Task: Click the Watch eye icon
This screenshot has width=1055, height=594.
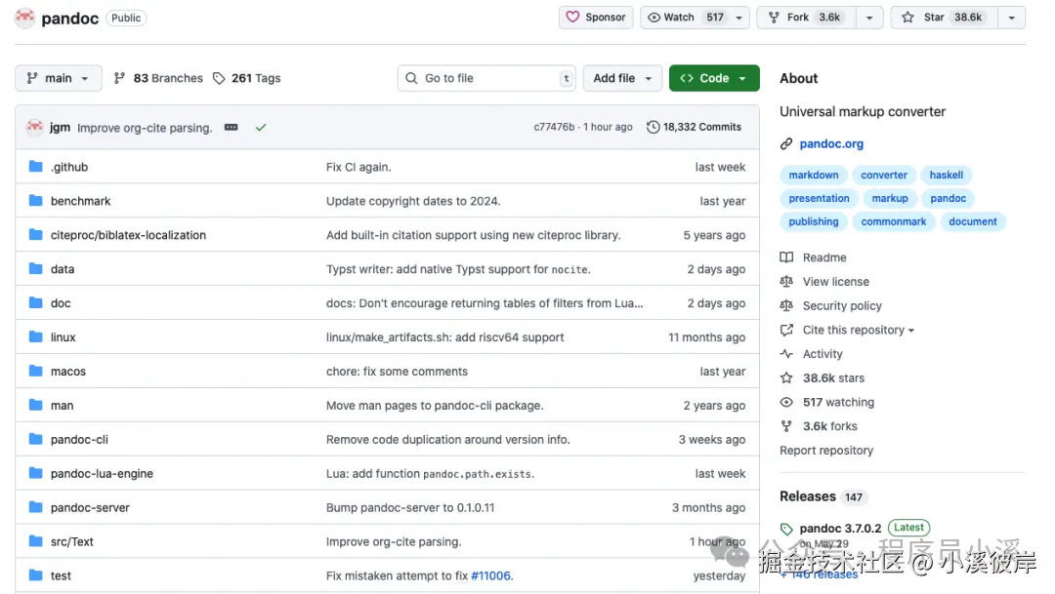Action: (654, 18)
